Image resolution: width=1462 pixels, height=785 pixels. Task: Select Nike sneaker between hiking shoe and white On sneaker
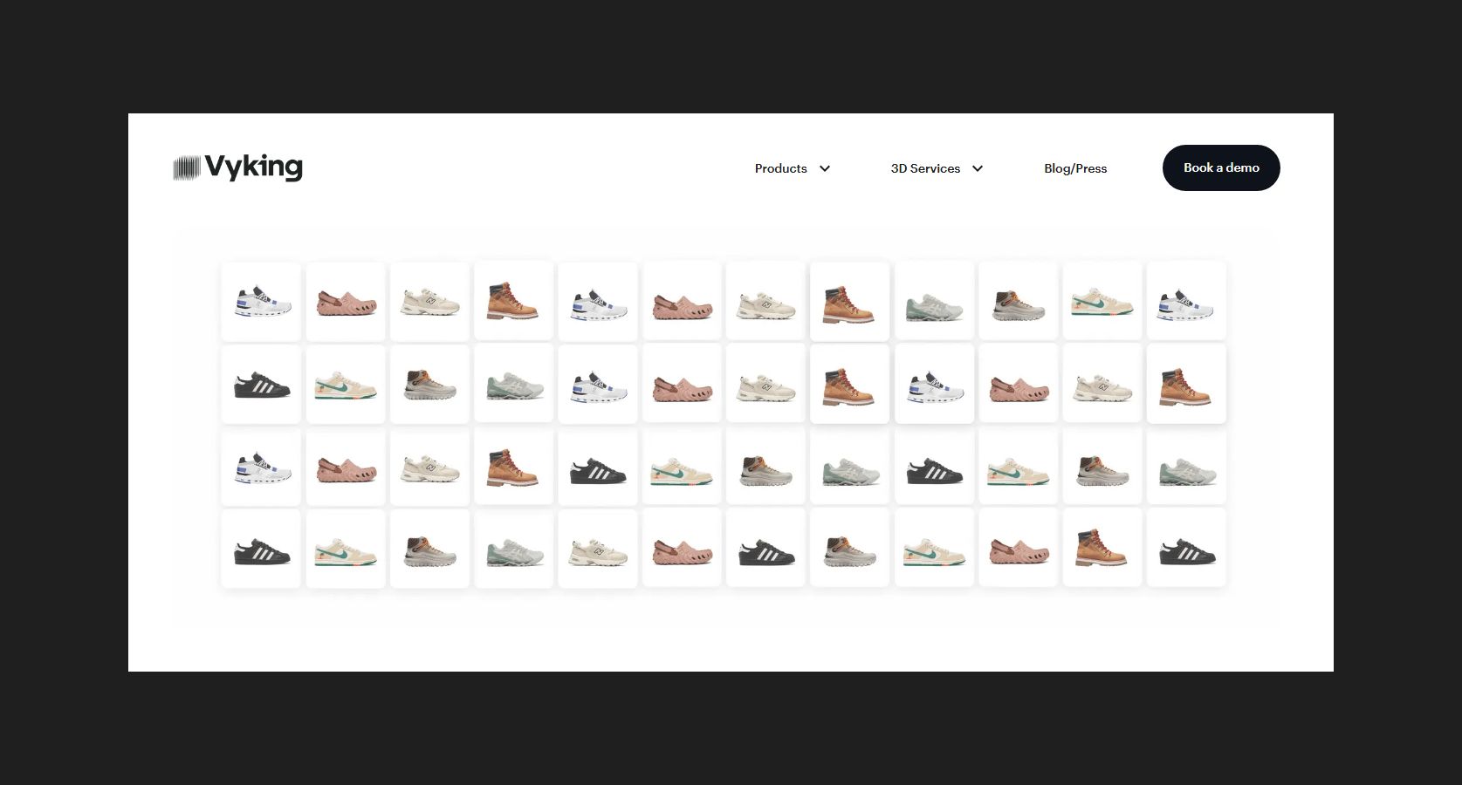tap(1102, 301)
